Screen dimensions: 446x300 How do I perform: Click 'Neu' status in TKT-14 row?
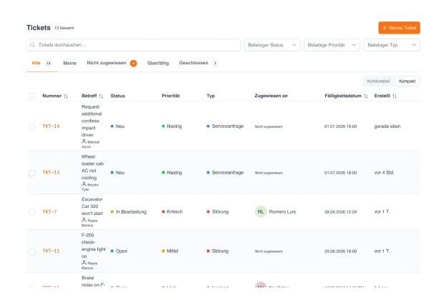pyautogui.click(x=120, y=126)
